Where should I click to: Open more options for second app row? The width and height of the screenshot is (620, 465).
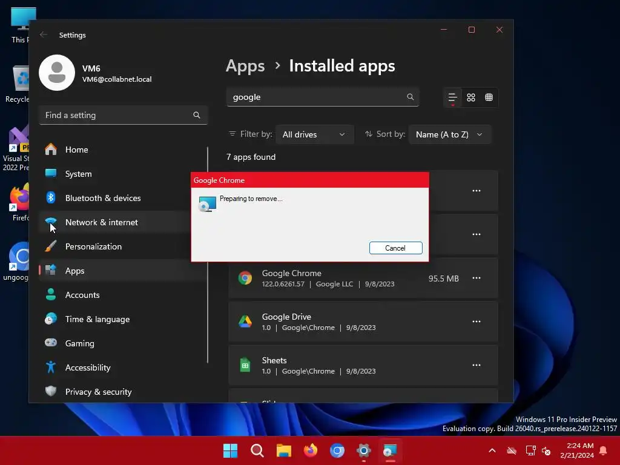[476, 234]
